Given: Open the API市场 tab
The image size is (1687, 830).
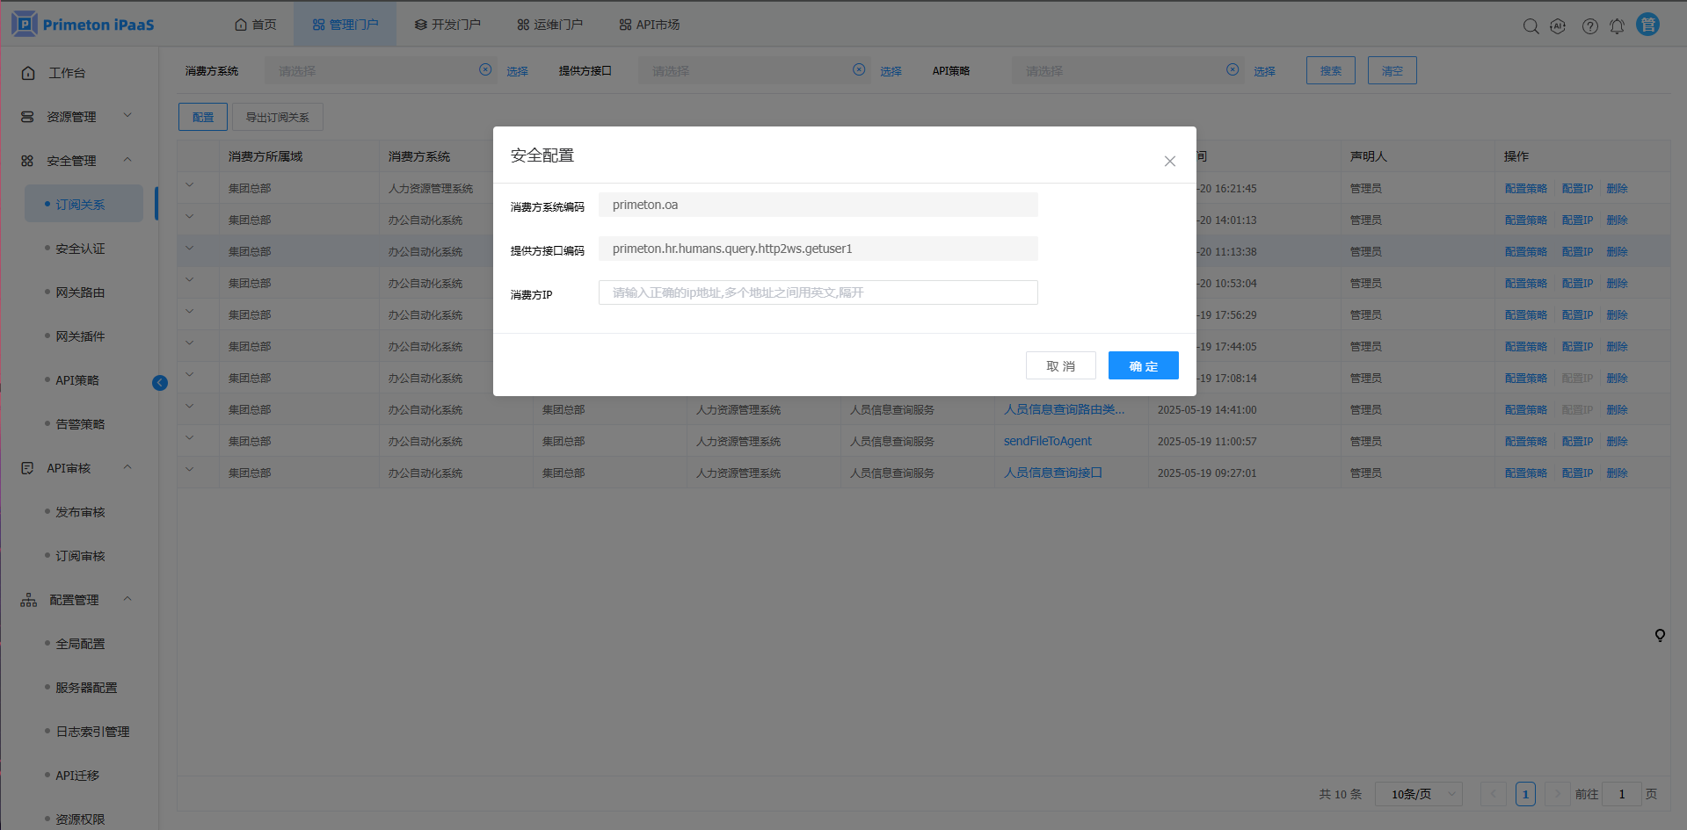Looking at the screenshot, I should click(649, 25).
